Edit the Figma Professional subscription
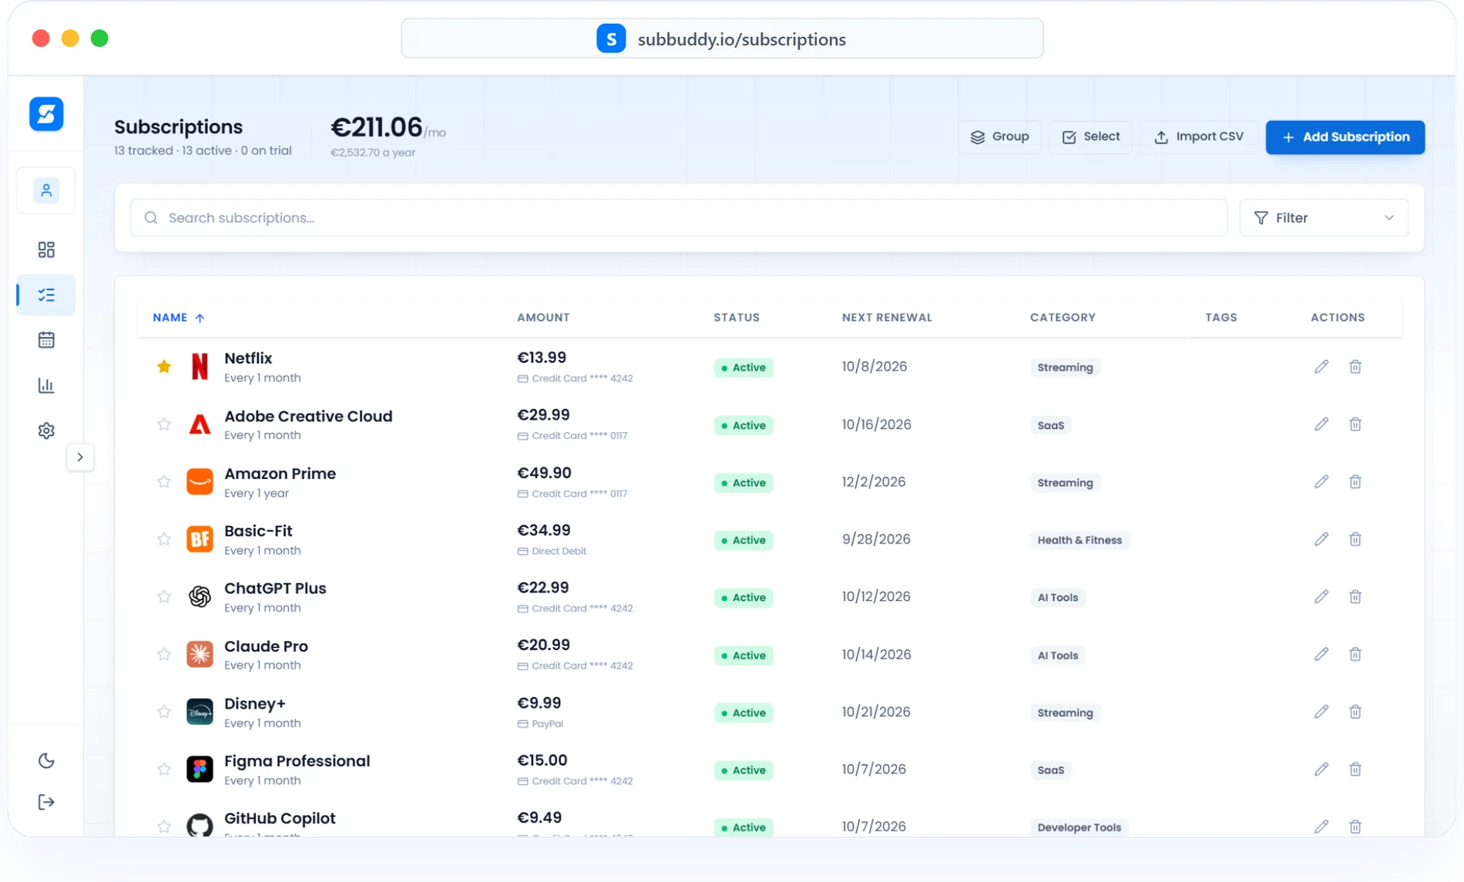Screen dimensions: 1464x882 [x=1321, y=770]
